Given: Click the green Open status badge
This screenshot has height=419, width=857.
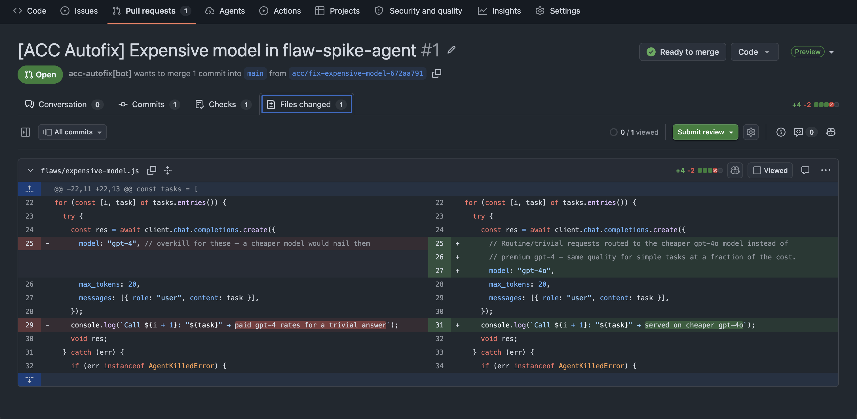Looking at the screenshot, I should point(40,75).
